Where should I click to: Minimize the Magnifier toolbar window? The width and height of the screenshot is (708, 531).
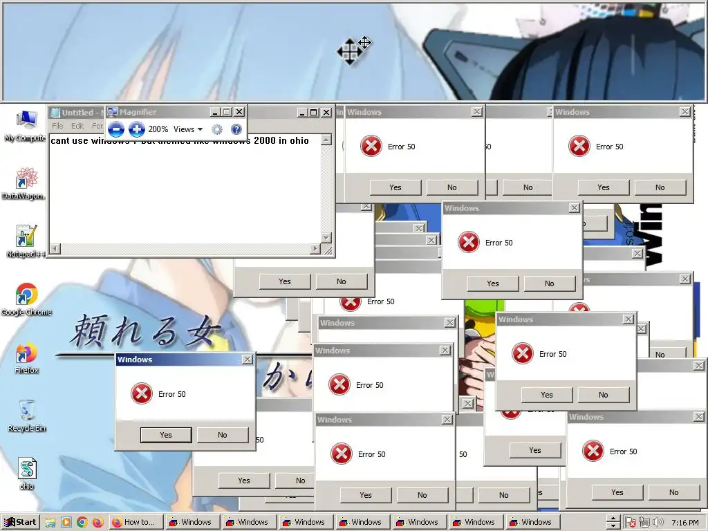(x=216, y=112)
